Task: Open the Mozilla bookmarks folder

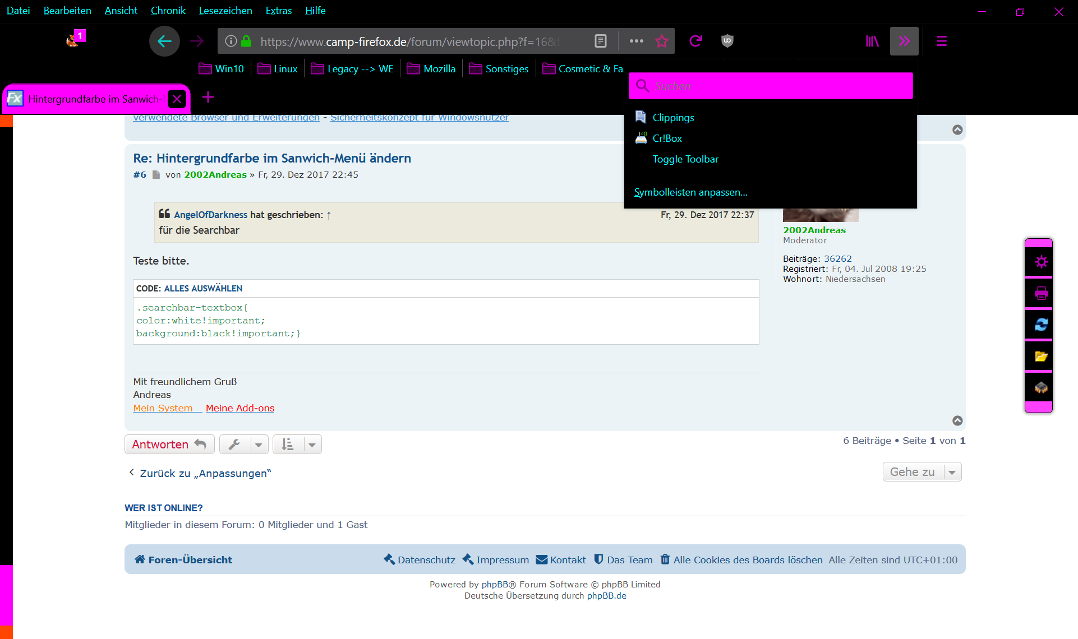Action: pos(431,69)
